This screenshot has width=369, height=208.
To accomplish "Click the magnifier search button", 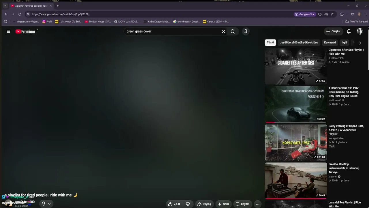I will point(233,31).
